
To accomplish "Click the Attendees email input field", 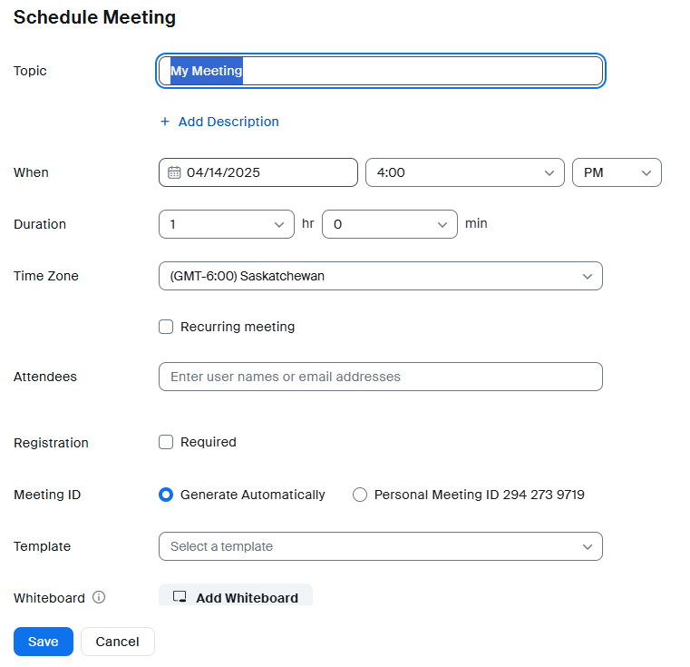I will click(x=381, y=377).
